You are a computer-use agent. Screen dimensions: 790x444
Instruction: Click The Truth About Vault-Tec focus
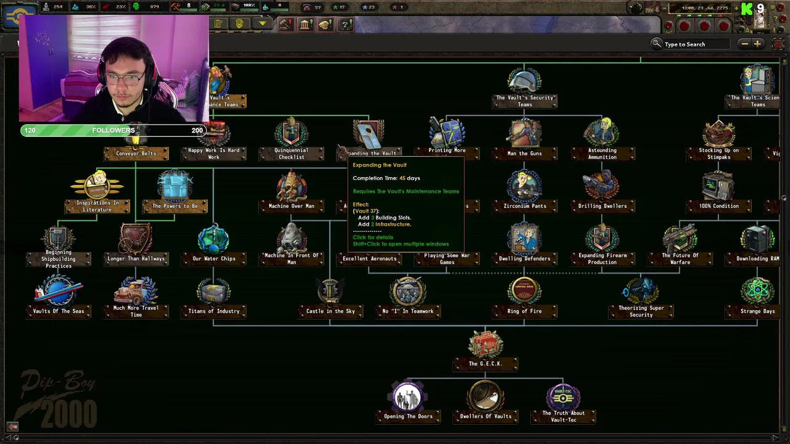click(x=563, y=404)
